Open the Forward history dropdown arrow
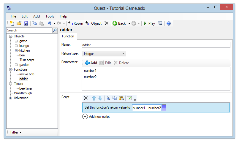The width and height of the screenshot is (239, 143). point(139,24)
